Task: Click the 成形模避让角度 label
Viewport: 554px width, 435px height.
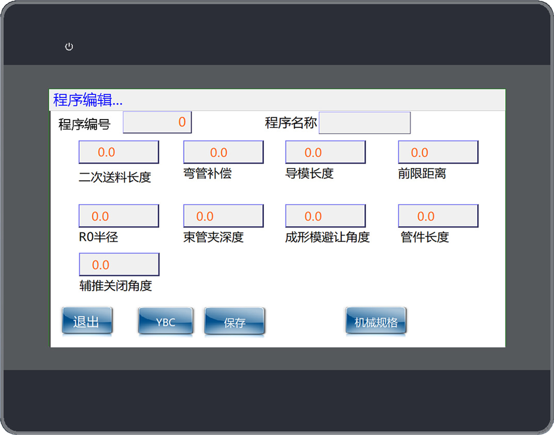Action: point(327,237)
